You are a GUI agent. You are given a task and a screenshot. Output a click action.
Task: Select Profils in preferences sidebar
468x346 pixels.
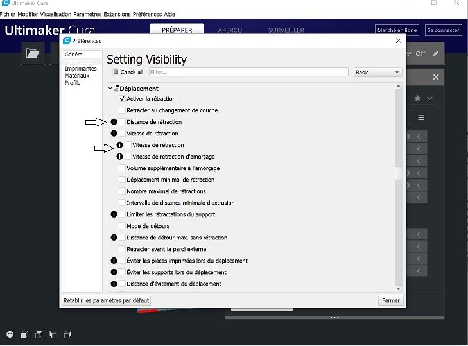click(x=73, y=83)
